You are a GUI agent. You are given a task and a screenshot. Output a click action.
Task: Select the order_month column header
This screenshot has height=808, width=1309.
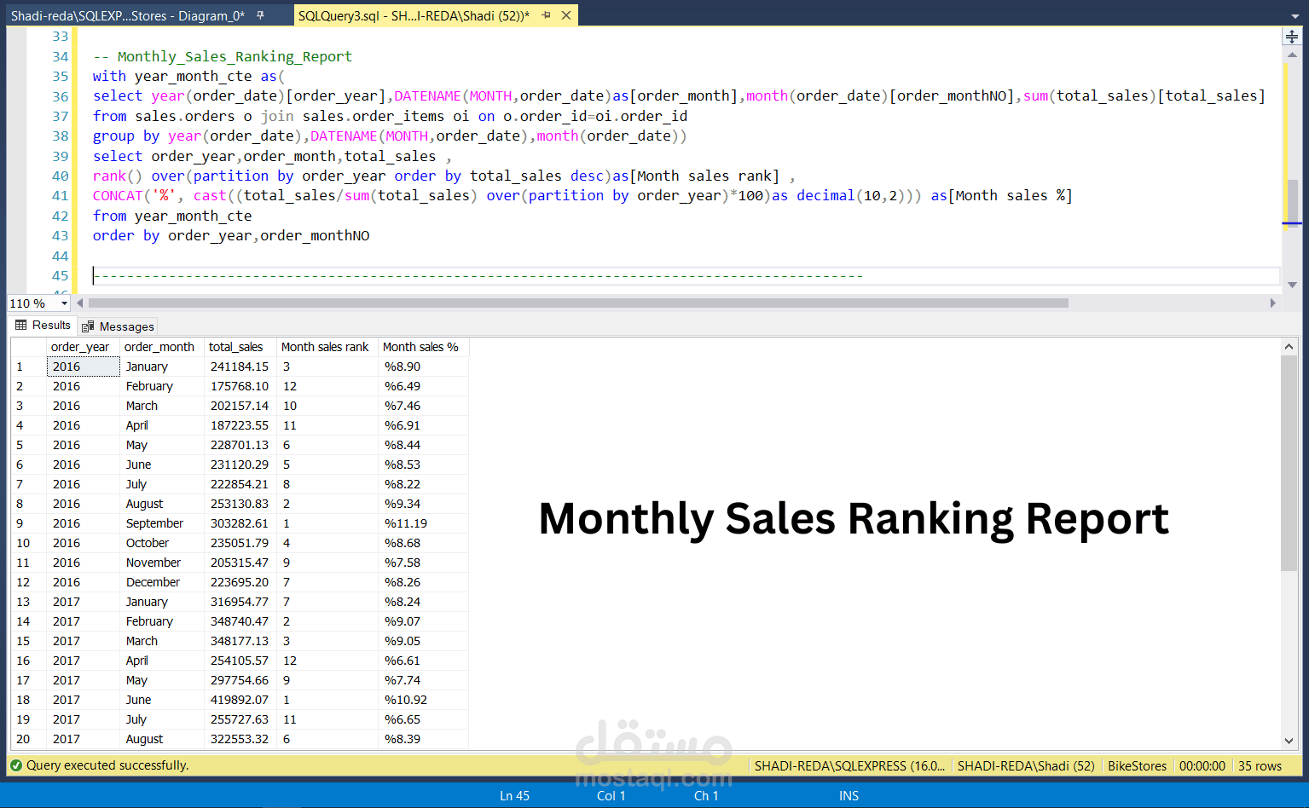coord(161,347)
